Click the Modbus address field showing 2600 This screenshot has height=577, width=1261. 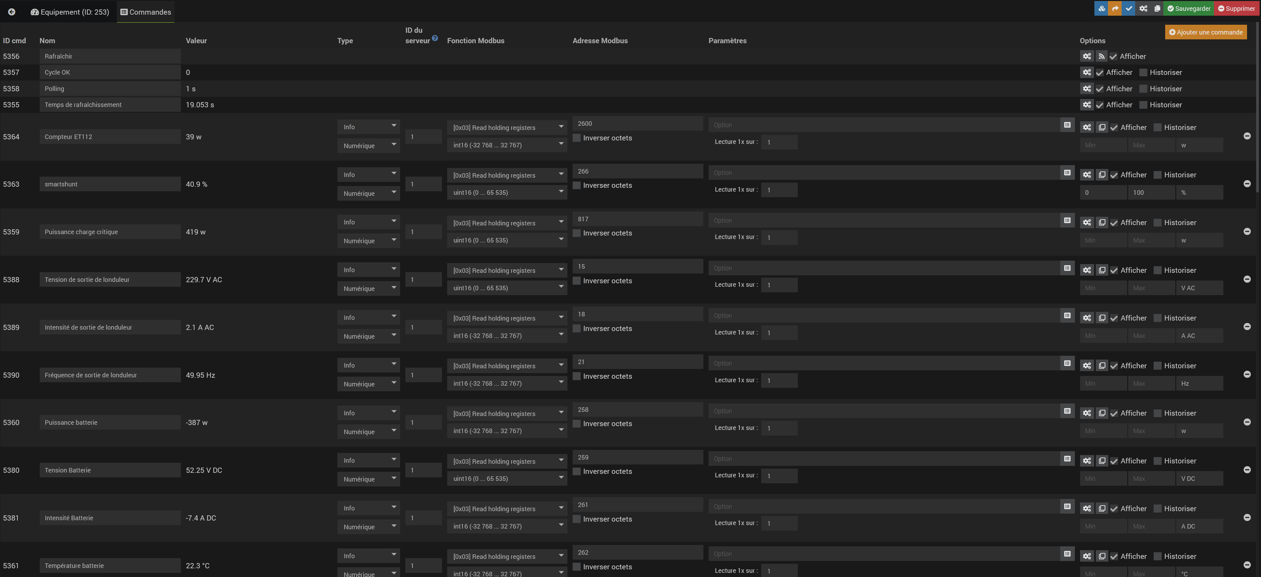click(637, 124)
